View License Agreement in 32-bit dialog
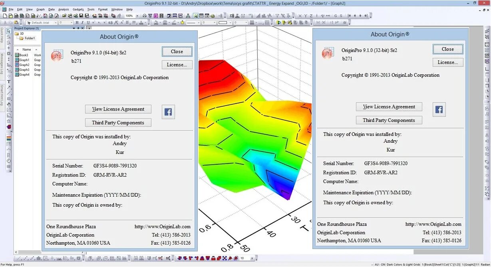This screenshot has width=491, height=267. click(x=389, y=107)
